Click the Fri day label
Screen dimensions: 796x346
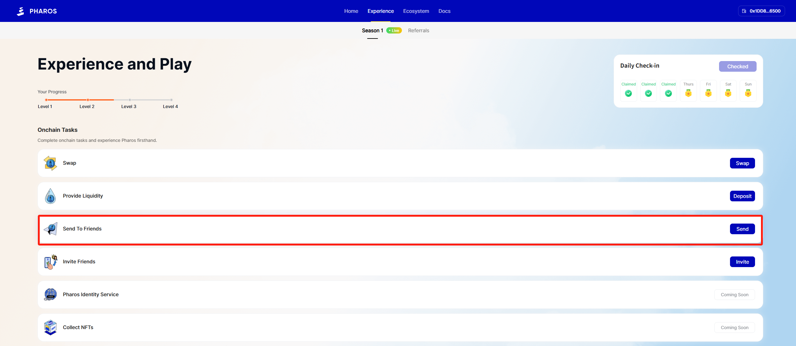tap(708, 84)
